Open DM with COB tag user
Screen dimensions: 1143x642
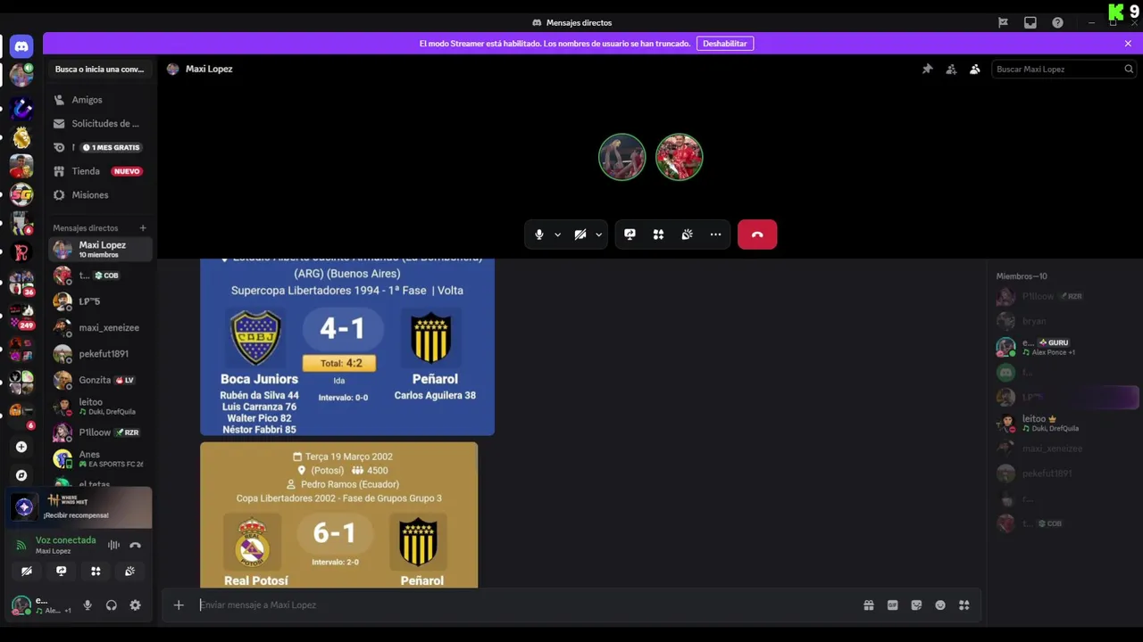pos(101,276)
